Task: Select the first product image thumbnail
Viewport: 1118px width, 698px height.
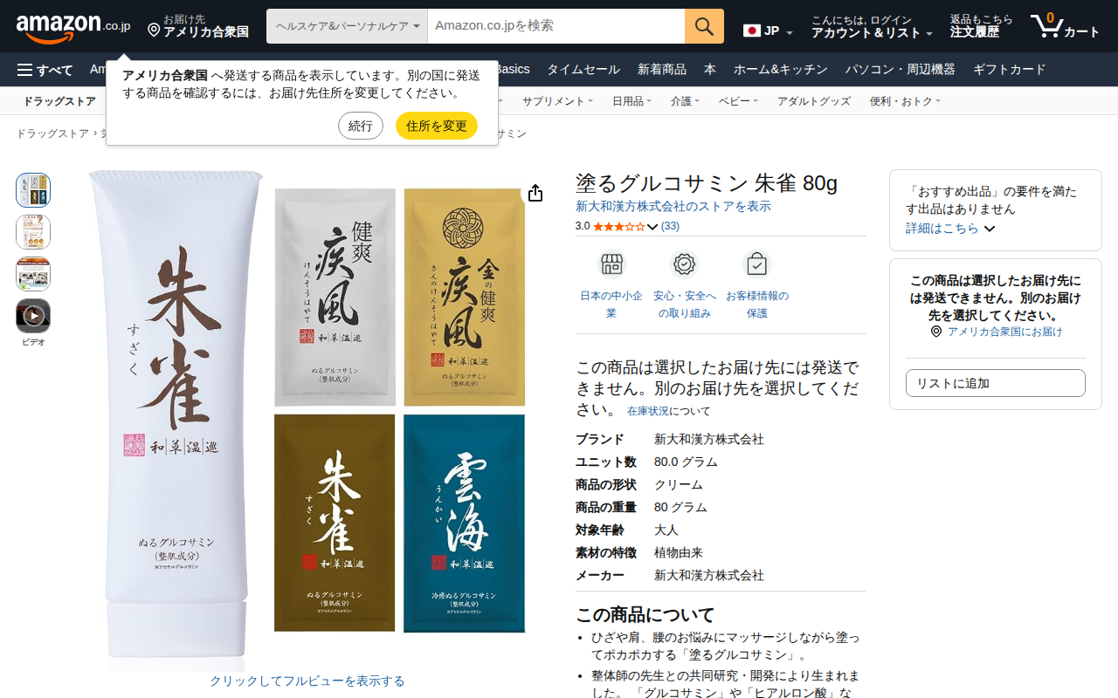Action: tap(33, 190)
